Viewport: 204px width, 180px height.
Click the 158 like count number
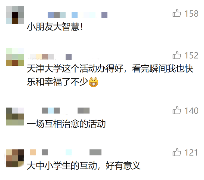191,13
